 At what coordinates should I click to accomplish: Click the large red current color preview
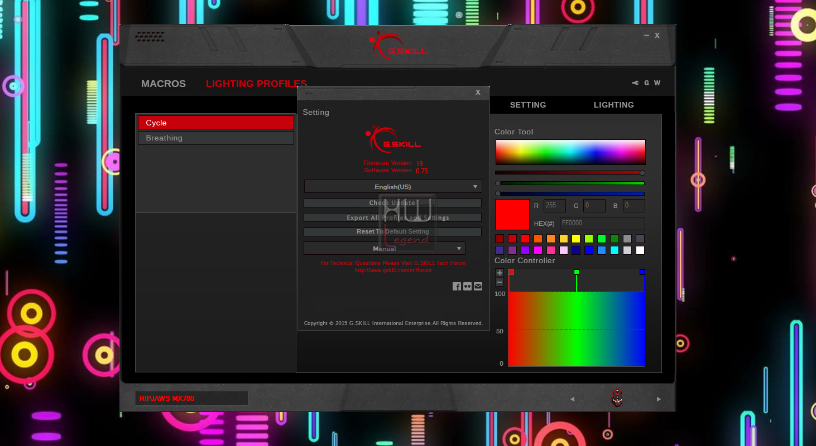pyautogui.click(x=512, y=215)
